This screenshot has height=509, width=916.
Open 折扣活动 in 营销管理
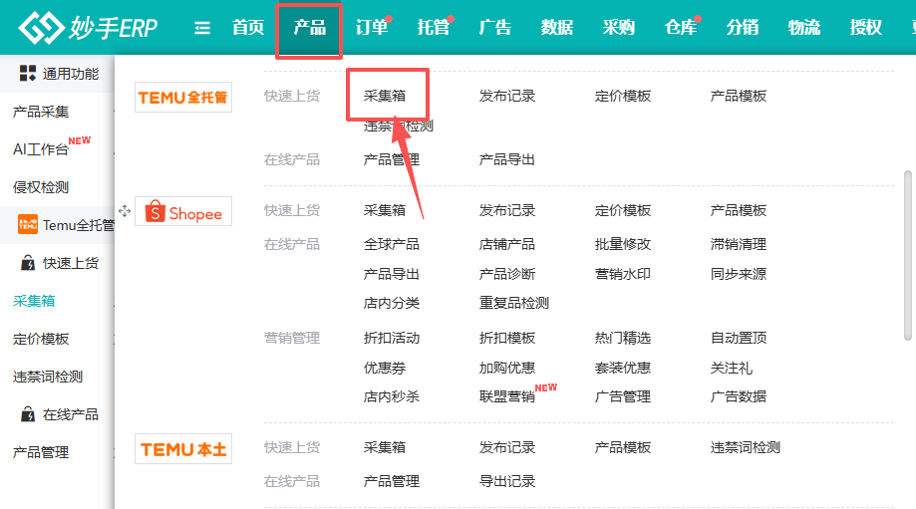pyautogui.click(x=392, y=338)
